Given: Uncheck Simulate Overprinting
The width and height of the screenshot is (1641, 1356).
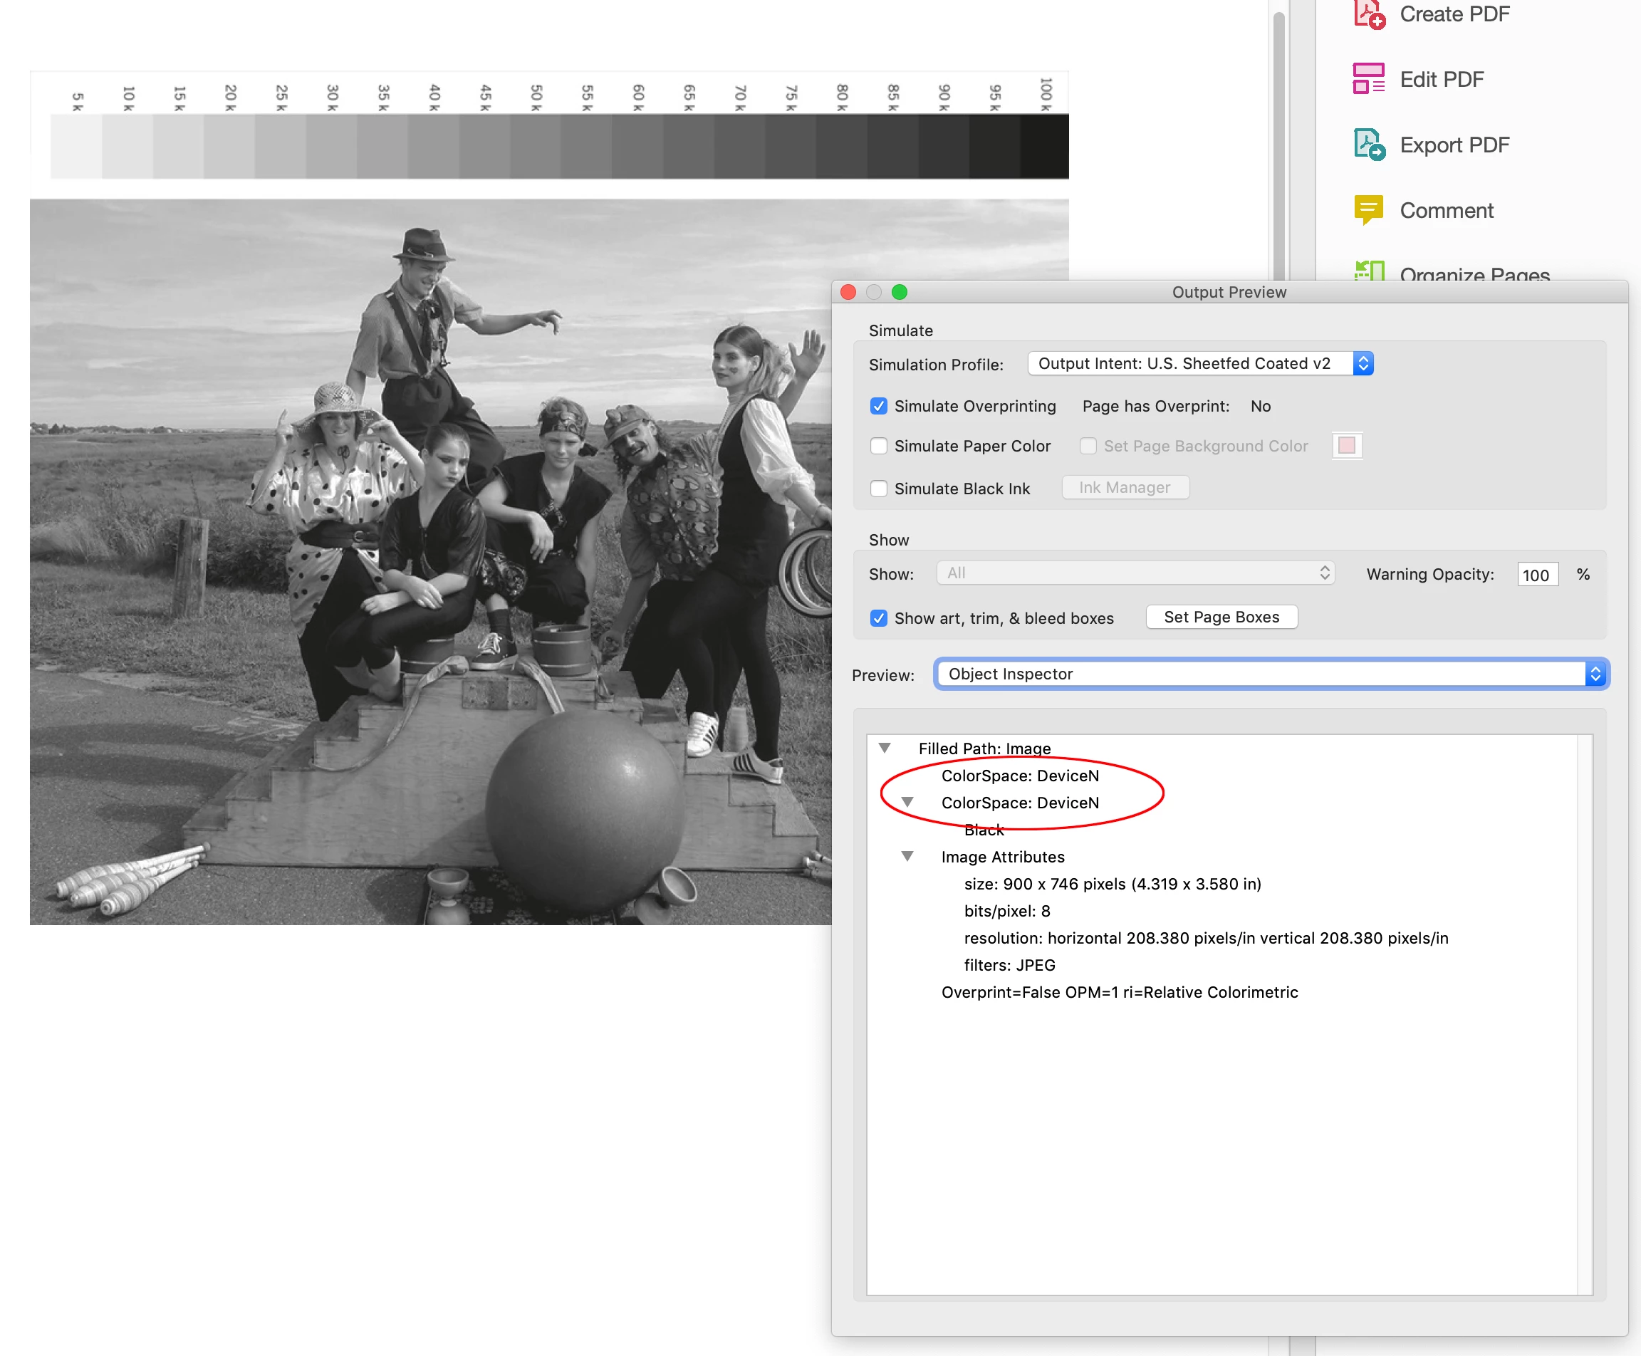Looking at the screenshot, I should pyautogui.click(x=879, y=406).
